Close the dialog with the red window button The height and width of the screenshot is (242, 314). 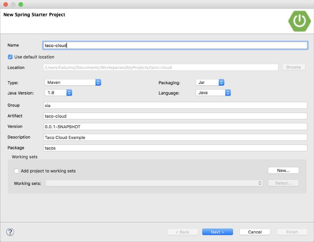6,4
